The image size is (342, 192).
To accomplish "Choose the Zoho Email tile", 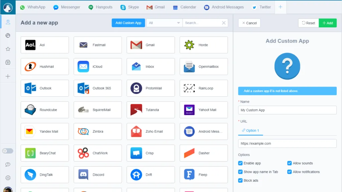I will (151, 131).
